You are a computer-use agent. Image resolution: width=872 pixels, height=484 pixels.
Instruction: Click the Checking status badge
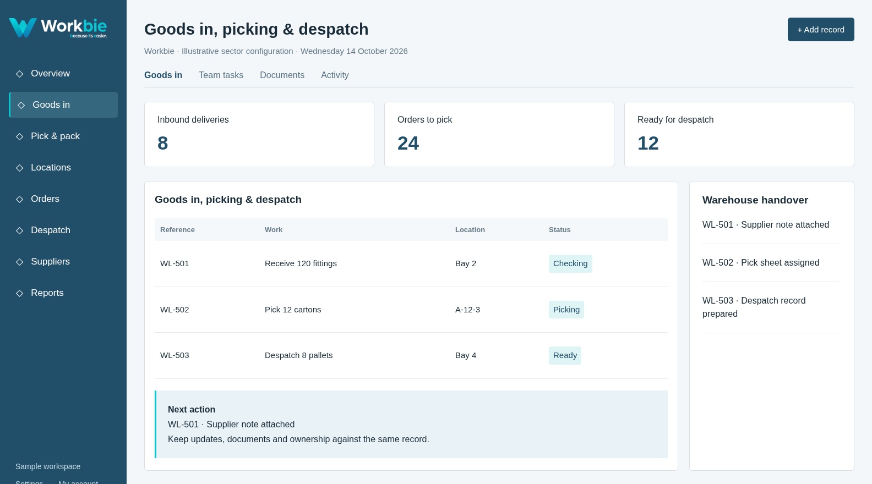(570, 263)
